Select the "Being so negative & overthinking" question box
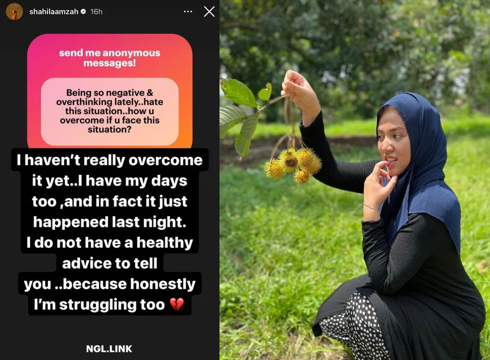The image size is (490, 360). coord(110,111)
